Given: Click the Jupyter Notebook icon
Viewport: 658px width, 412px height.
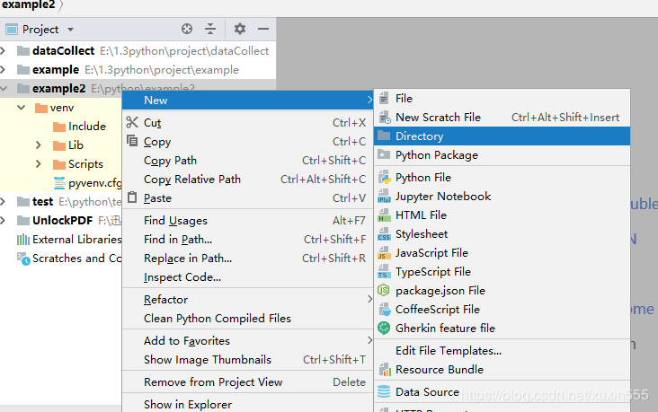Looking at the screenshot, I should tap(384, 197).
